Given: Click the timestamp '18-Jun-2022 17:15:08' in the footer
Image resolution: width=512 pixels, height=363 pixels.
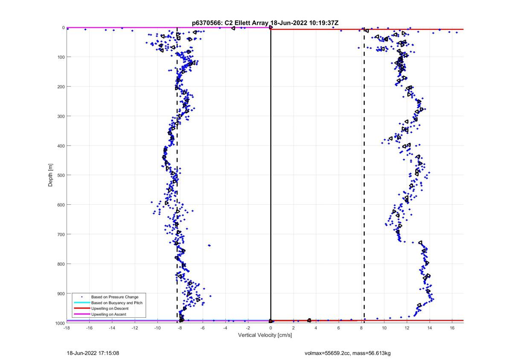Looking at the screenshot, I should 93,353.
